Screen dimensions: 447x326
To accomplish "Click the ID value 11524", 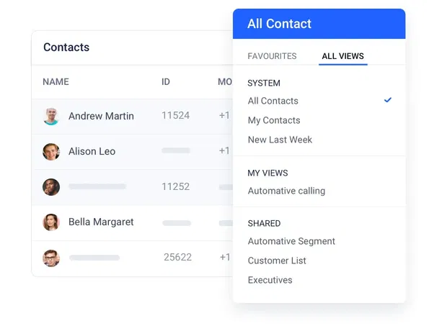I will point(175,115).
